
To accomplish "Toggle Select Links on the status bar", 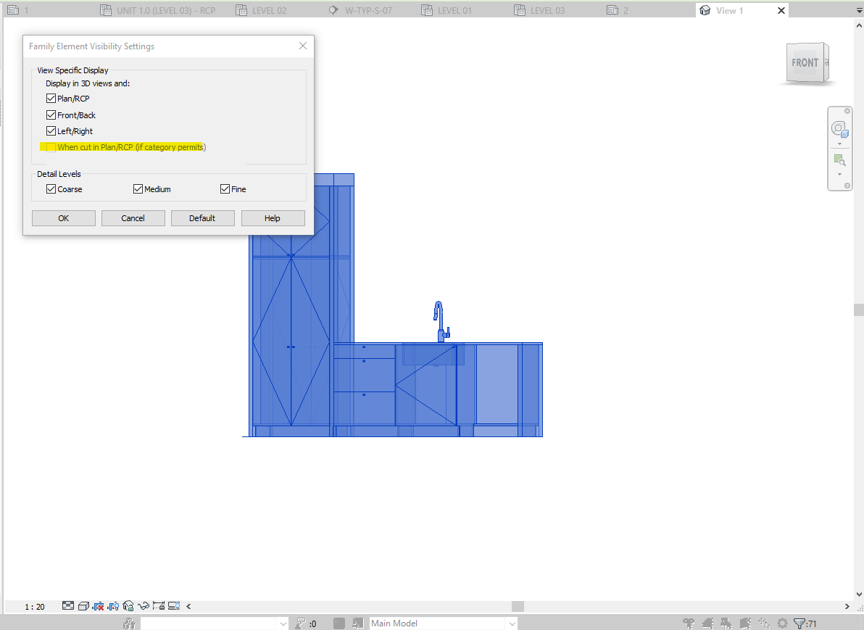I will pyautogui.click(x=688, y=623).
